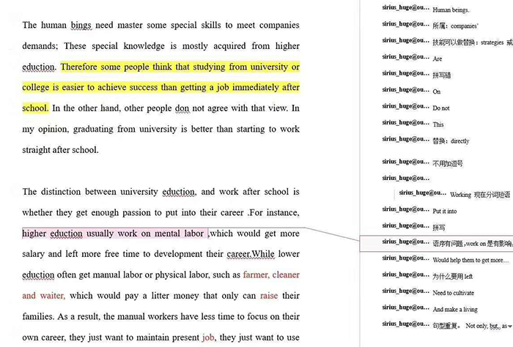Select the 'Do not' correction comment
The image size is (513, 347).
click(441, 108)
